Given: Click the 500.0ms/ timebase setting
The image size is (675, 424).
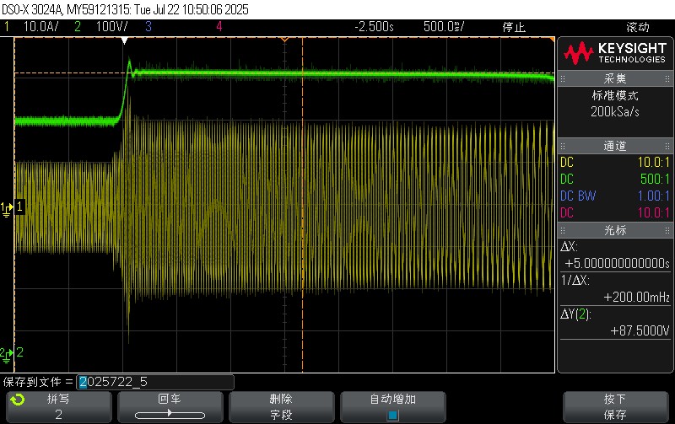Looking at the screenshot, I should [442, 27].
